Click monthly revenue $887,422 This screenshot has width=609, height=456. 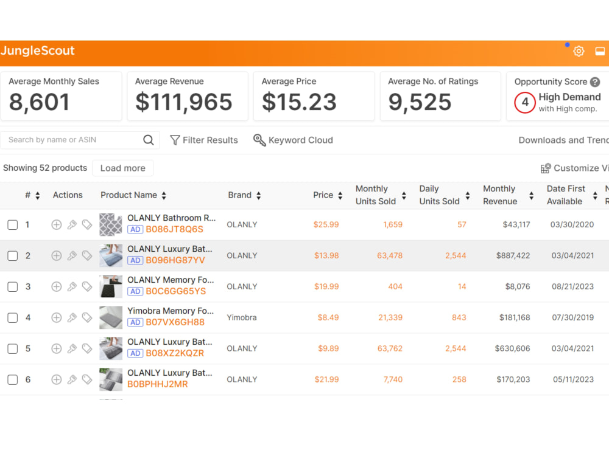tap(513, 255)
